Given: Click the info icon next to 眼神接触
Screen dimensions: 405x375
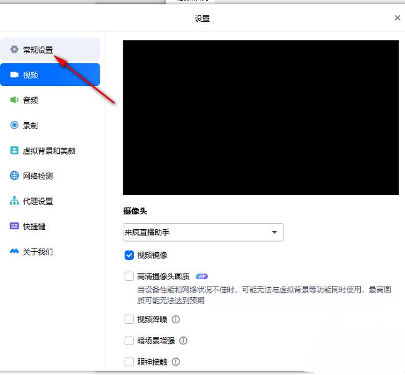Looking at the screenshot, I should point(176,362).
